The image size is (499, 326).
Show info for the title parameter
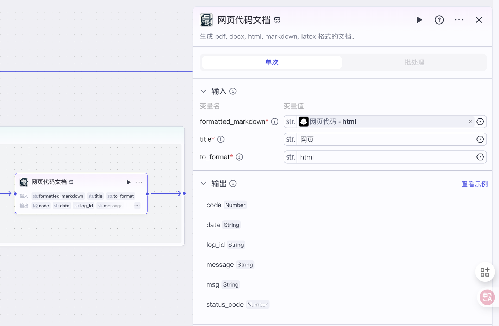tap(221, 139)
